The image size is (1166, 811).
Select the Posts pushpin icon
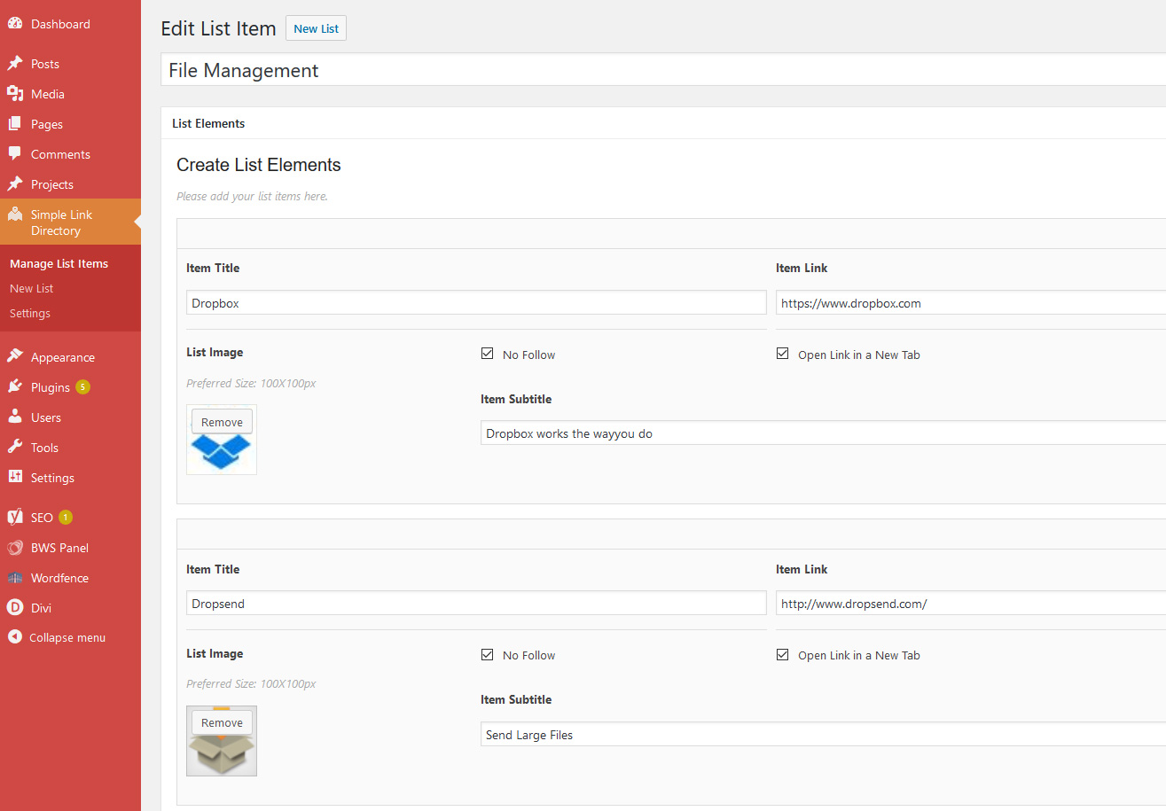coord(15,63)
